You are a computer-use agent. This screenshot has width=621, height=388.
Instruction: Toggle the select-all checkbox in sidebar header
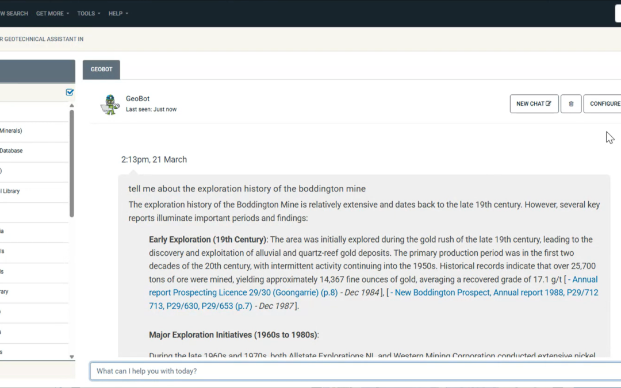[x=70, y=92]
